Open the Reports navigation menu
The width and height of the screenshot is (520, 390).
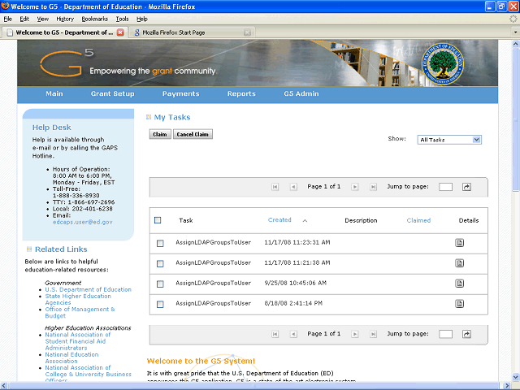tap(241, 94)
